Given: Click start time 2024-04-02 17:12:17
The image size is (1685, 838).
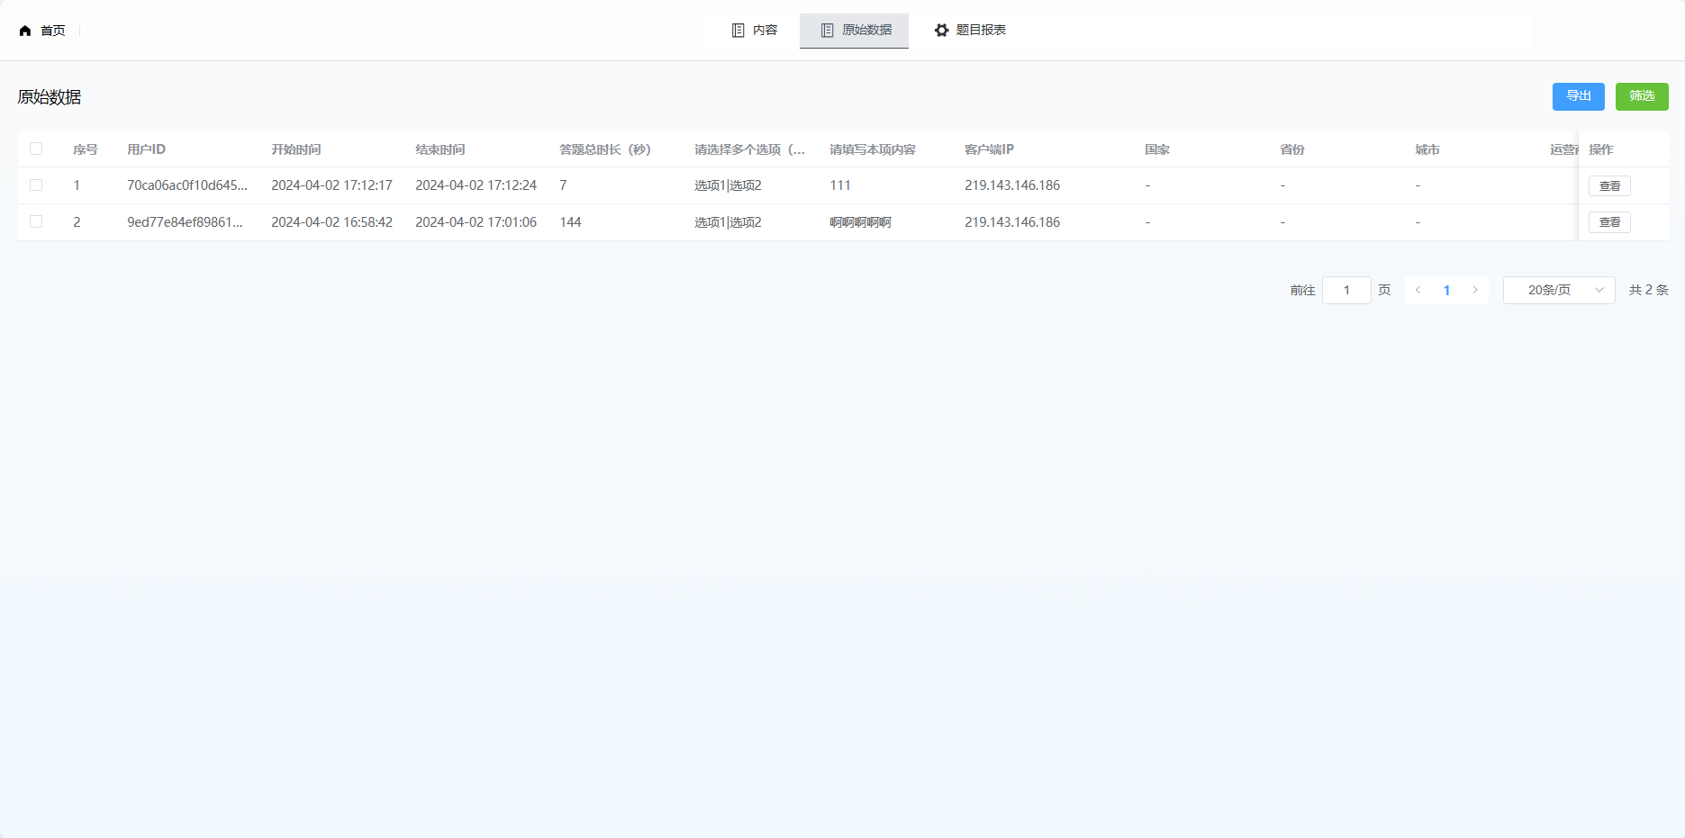Looking at the screenshot, I should click(x=331, y=185).
